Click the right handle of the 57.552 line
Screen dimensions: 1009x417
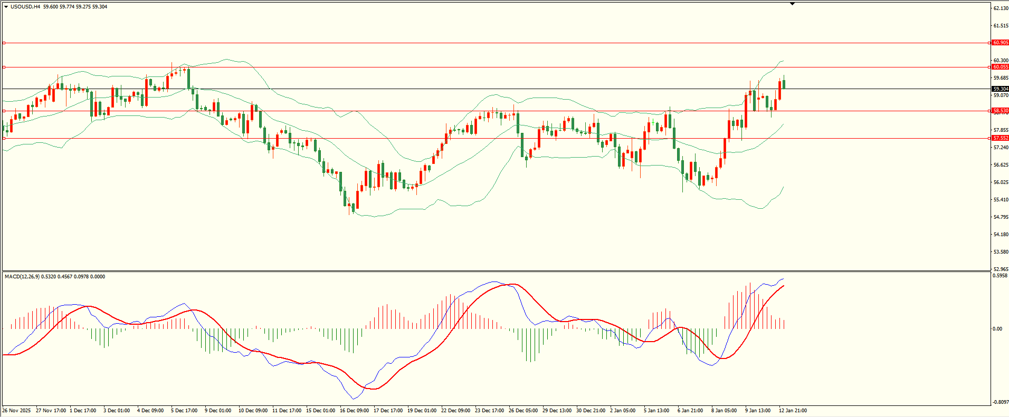tap(988, 138)
